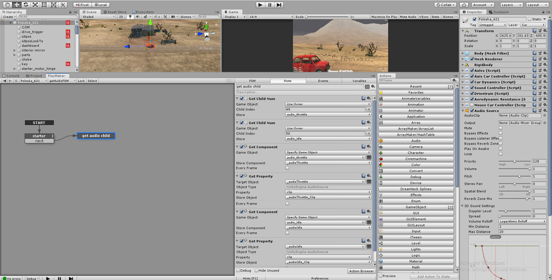Open Display 1 dropdown in Game view
This screenshot has height=280, width=552.
[x=235, y=17]
